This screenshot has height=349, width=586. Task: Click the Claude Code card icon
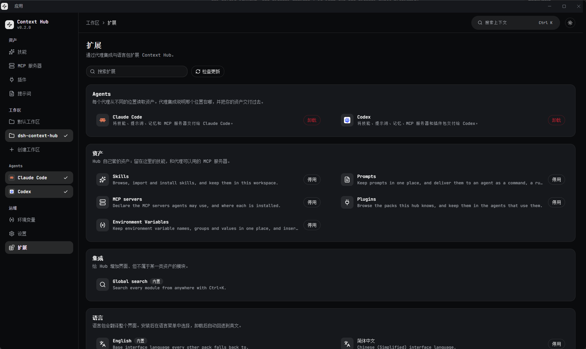(x=103, y=120)
